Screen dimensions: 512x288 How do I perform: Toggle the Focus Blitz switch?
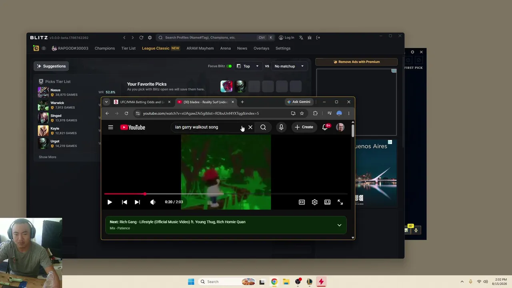229,66
